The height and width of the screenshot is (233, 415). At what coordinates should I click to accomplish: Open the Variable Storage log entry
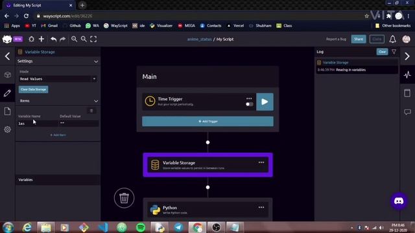coord(357,66)
